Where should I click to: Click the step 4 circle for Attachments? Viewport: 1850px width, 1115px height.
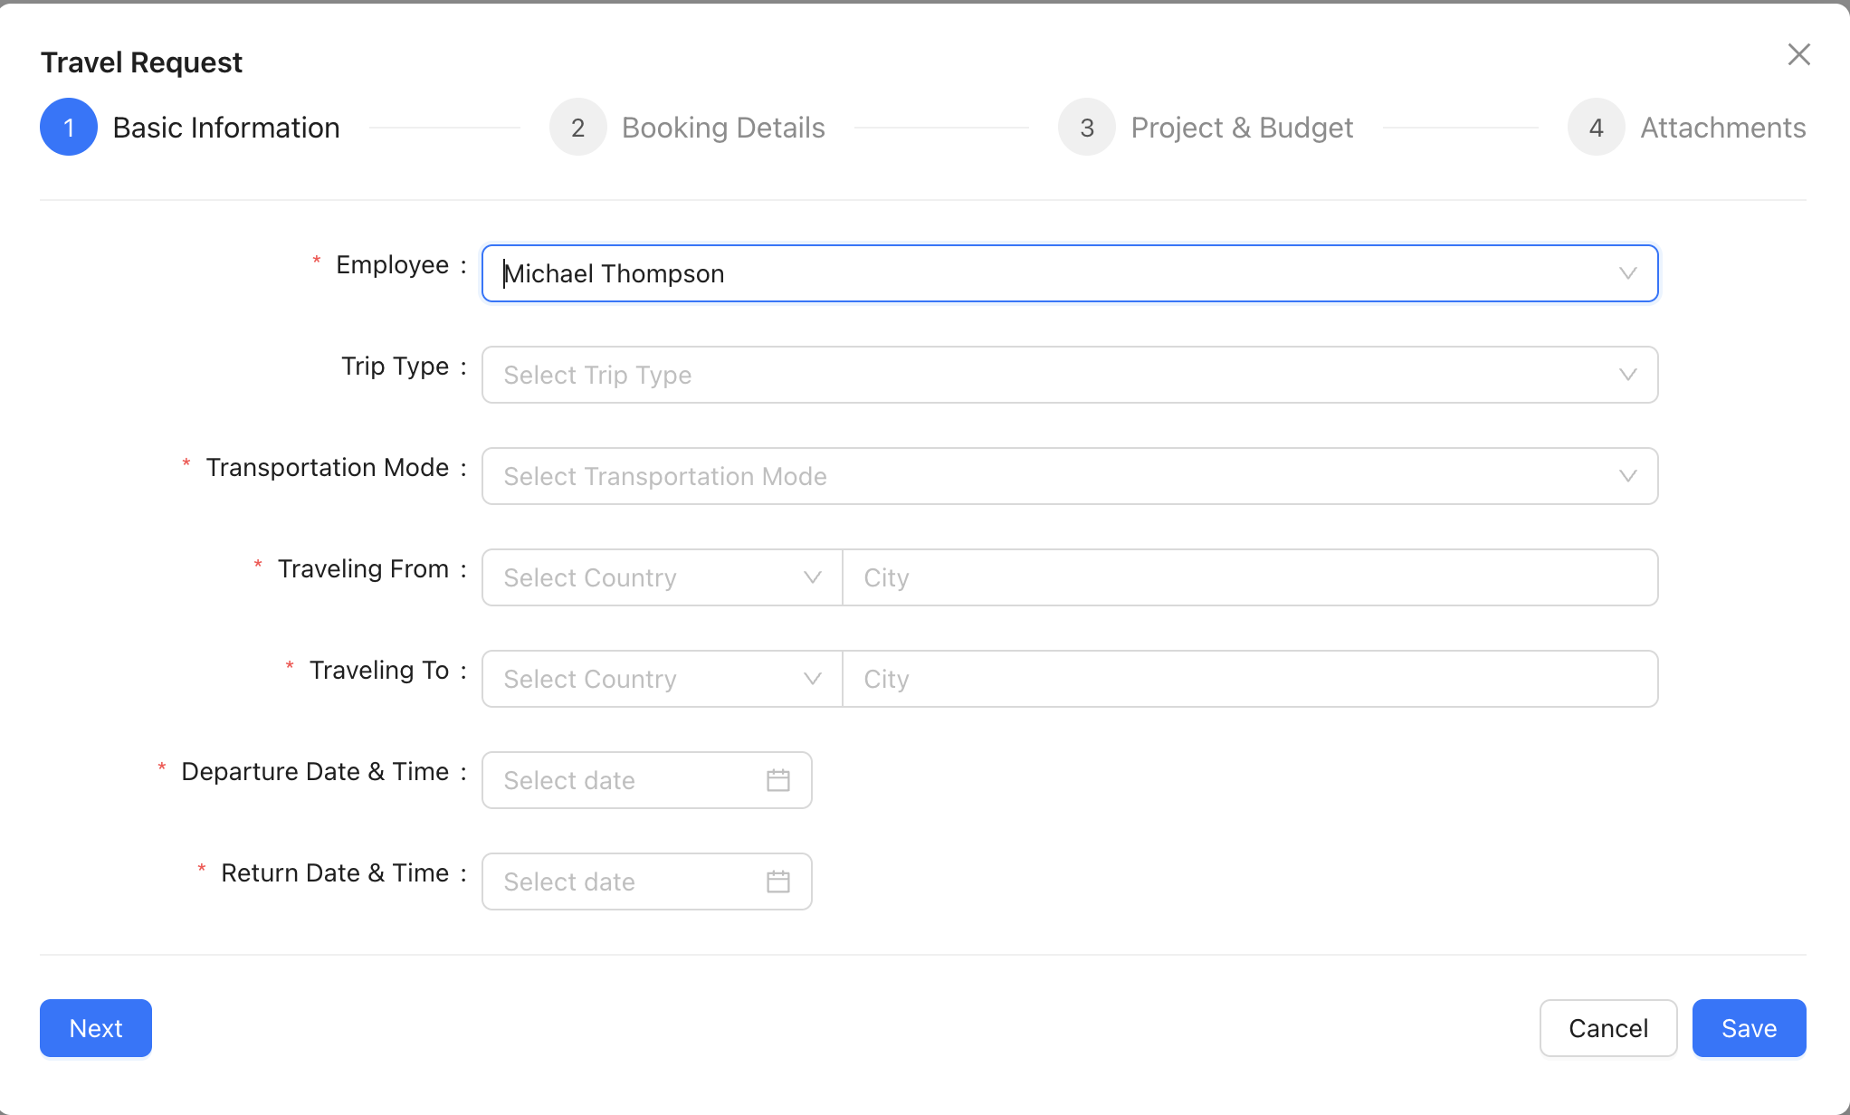pos(1597,127)
